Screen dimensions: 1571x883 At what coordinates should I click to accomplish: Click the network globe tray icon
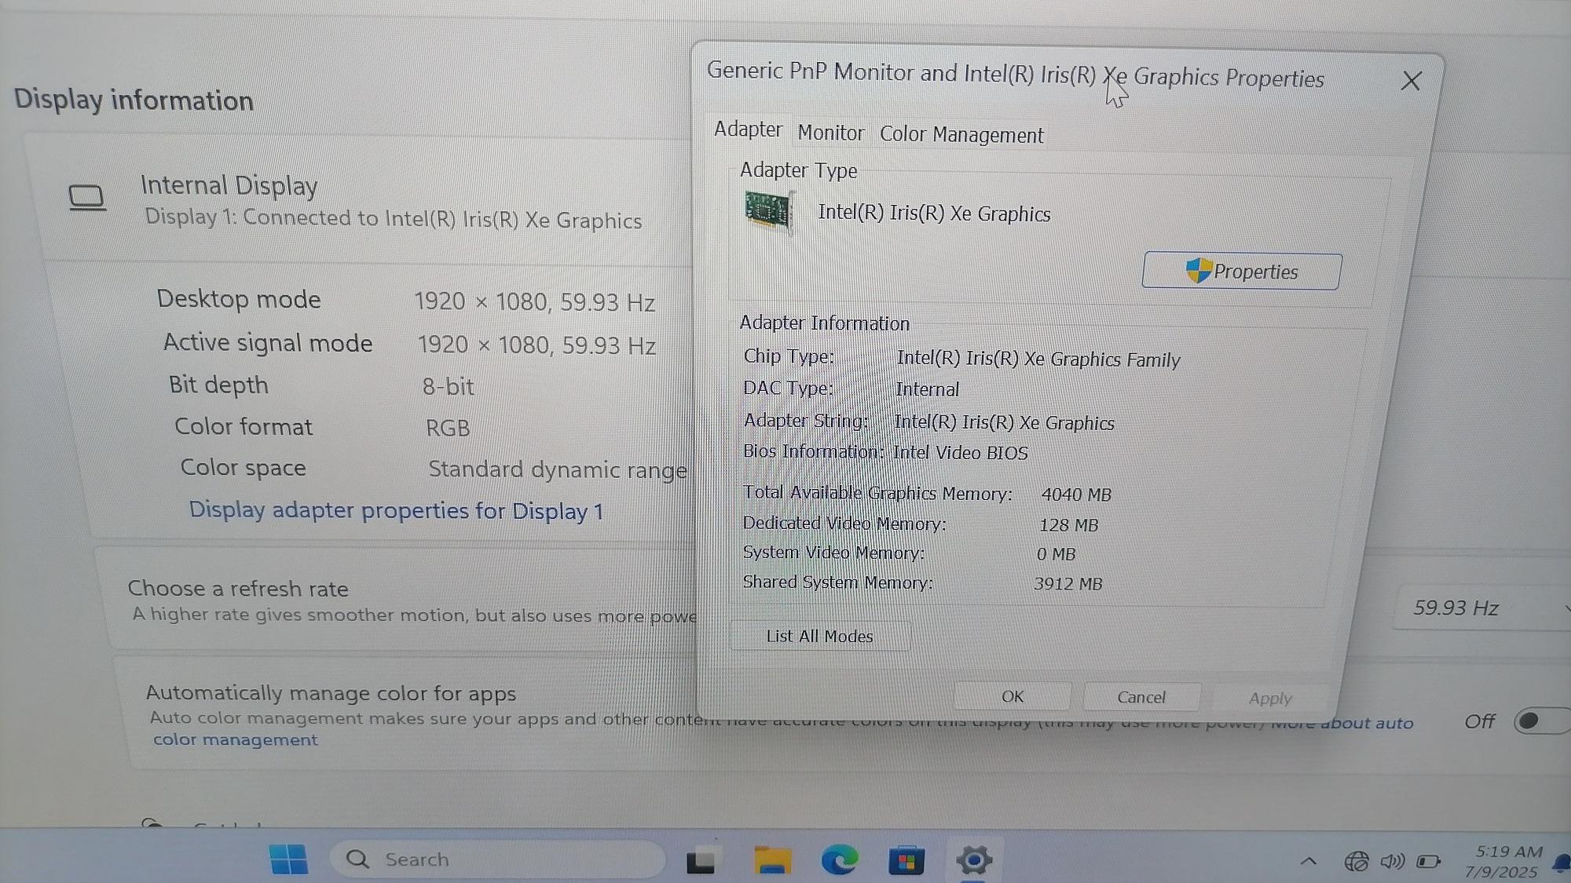pyautogui.click(x=1356, y=862)
